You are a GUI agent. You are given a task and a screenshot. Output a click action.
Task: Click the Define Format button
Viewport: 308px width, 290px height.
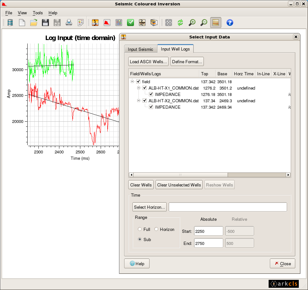pyautogui.click(x=187, y=62)
